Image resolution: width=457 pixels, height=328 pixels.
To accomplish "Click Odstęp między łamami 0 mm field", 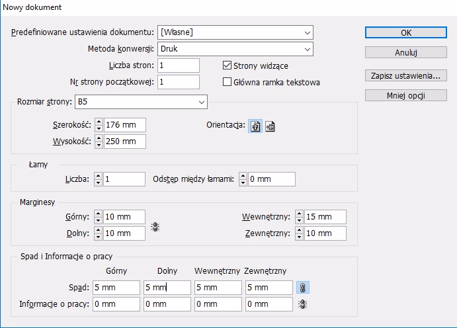I will [272, 179].
